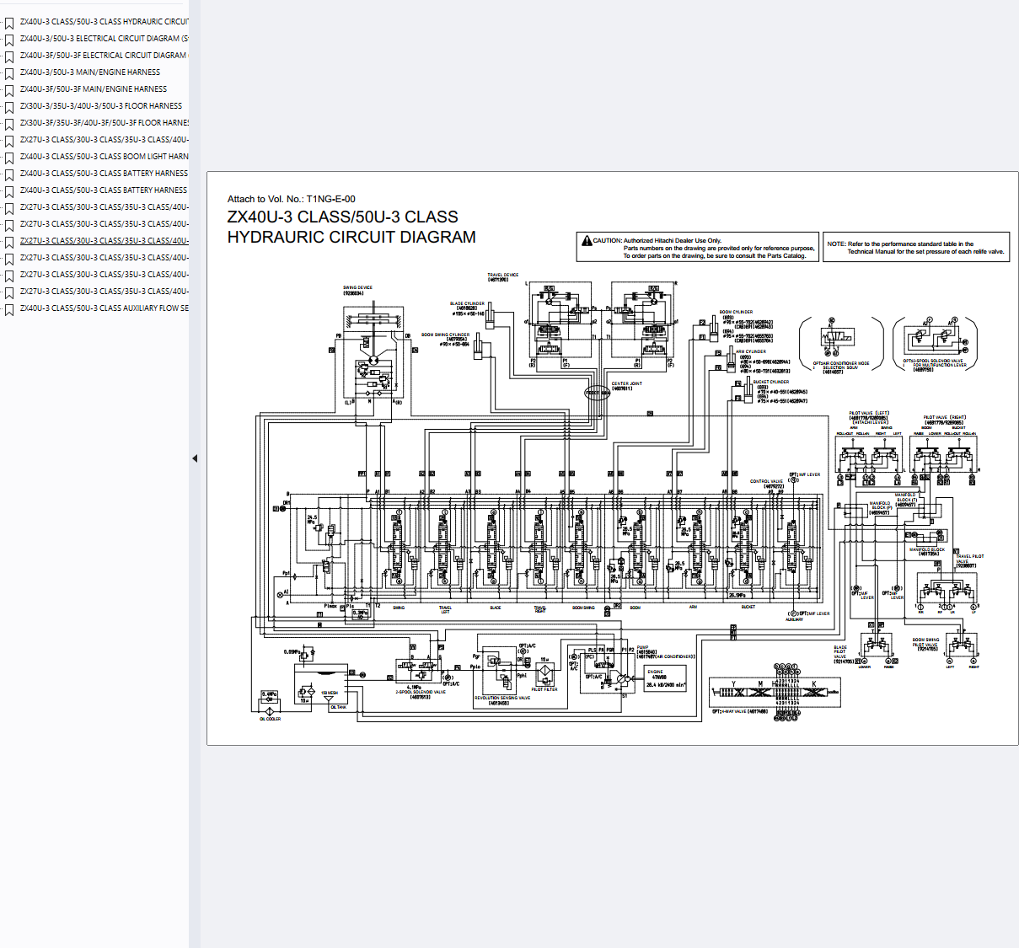Jump to BOOM LIGHT HARN bookmark

104,157
